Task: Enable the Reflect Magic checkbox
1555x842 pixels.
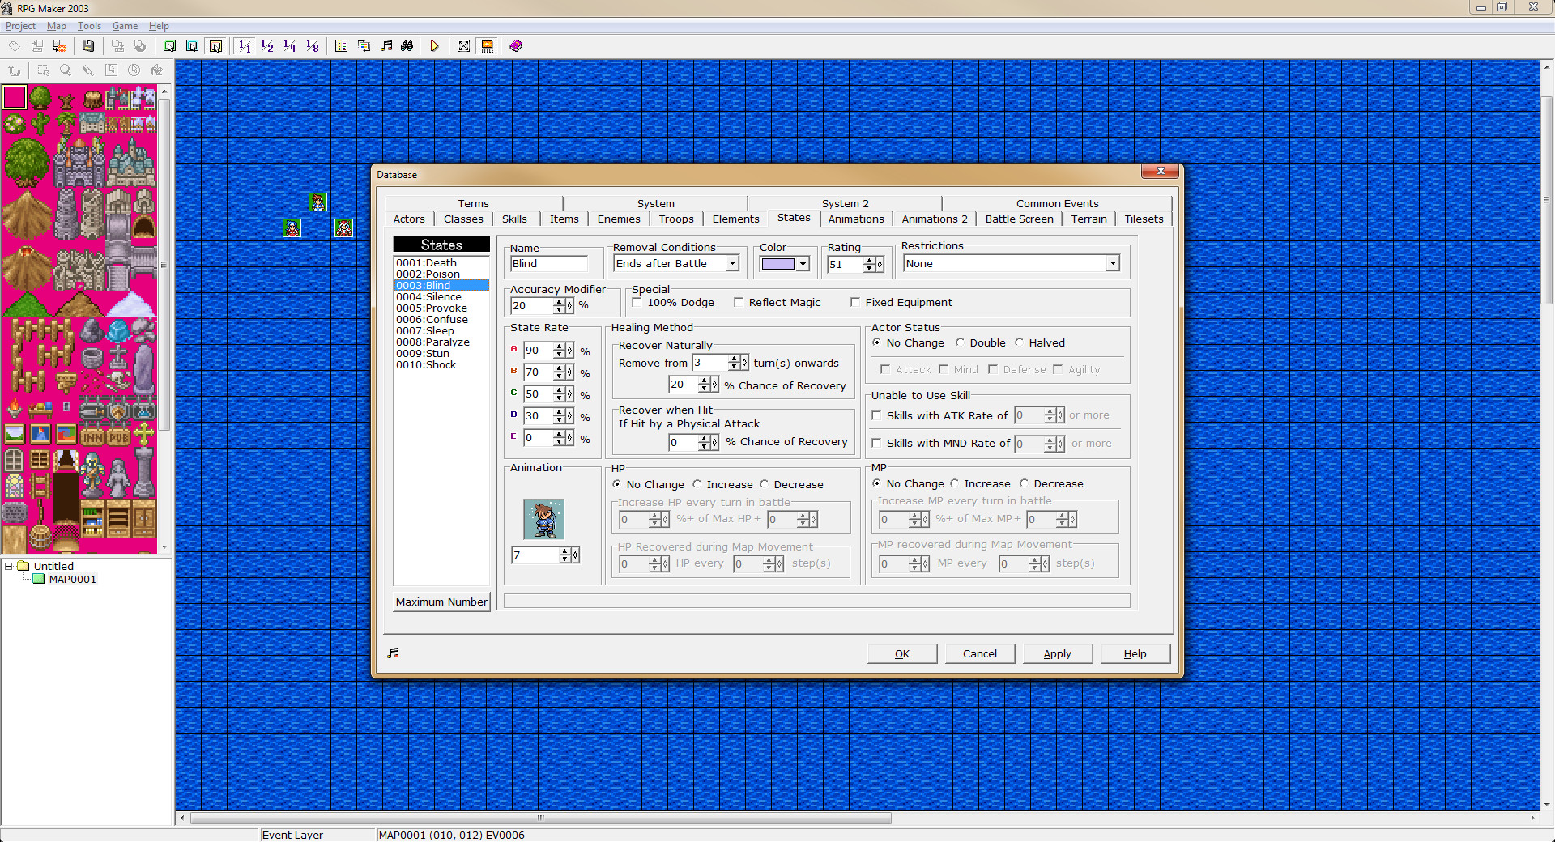Action: point(739,302)
